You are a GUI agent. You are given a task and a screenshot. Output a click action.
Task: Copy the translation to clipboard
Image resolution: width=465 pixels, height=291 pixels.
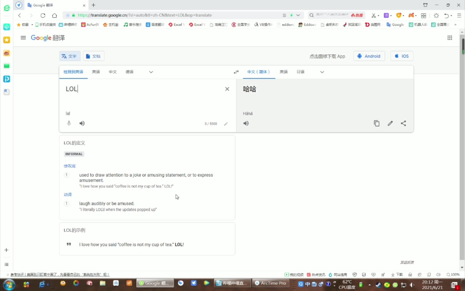click(376, 123)
